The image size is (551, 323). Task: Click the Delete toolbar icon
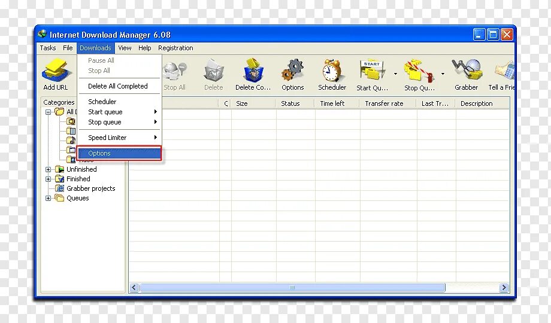coord(214,70)
